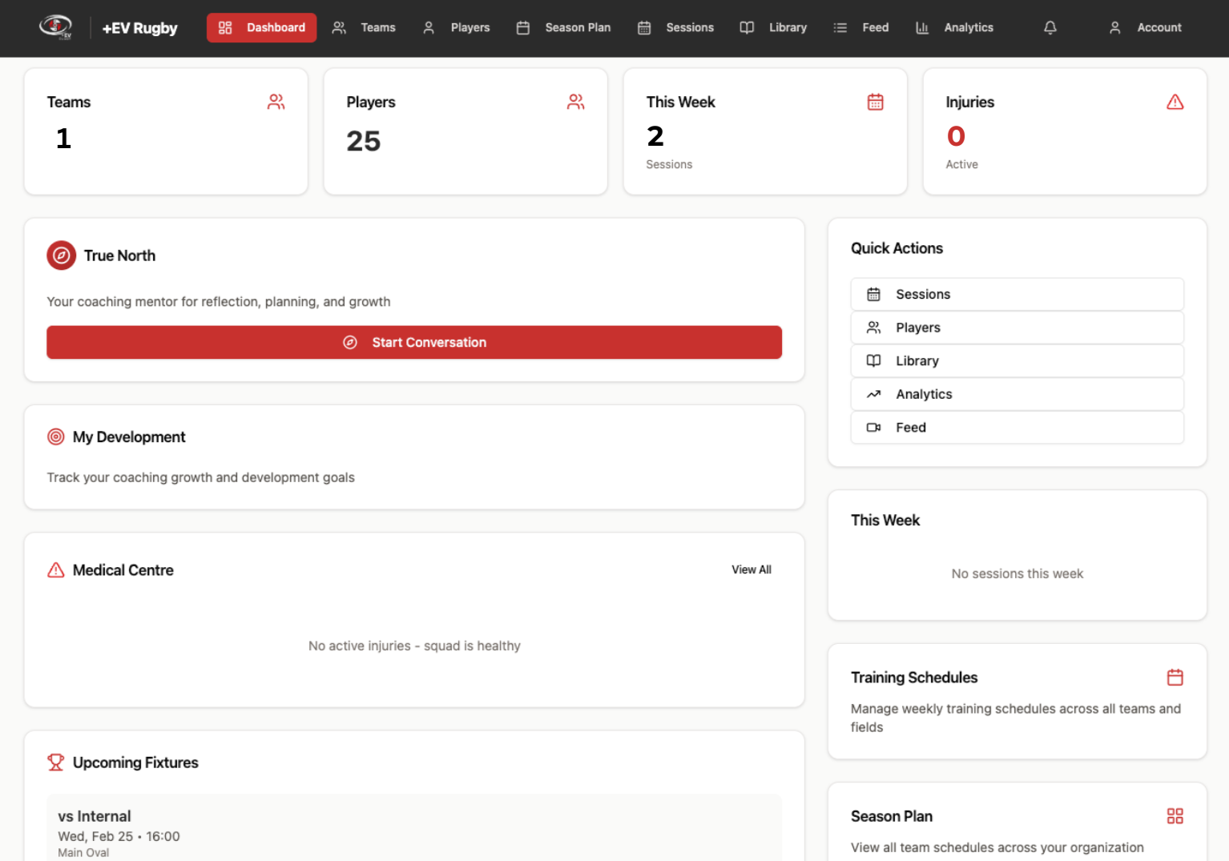Click the Season Plan grid icon
The image size is (1229, 861).
coord(1175,815)
